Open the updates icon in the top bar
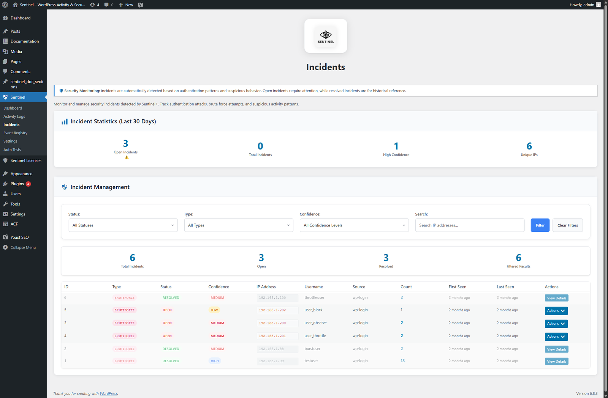The height and width of the screenshot is (398, 608). [92, 5]
